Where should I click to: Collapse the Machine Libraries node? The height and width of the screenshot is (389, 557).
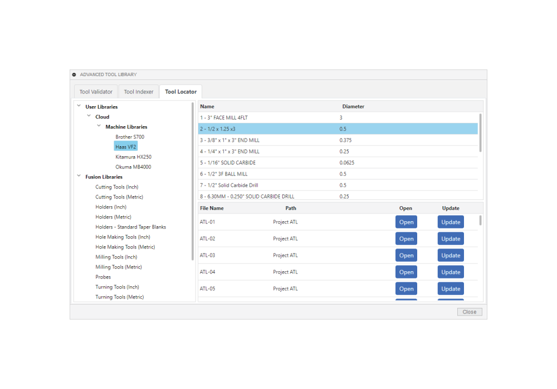(99, 127)
